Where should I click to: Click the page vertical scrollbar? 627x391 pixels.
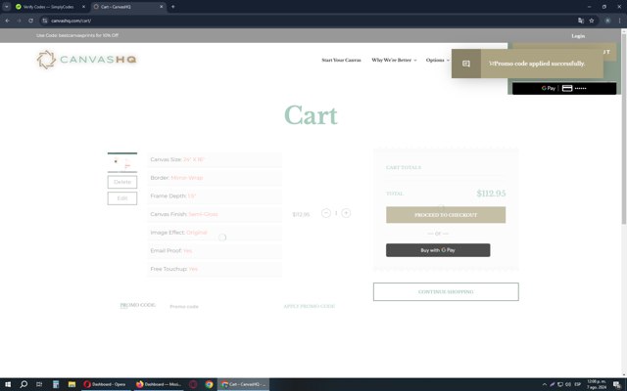tap(624, 128)
